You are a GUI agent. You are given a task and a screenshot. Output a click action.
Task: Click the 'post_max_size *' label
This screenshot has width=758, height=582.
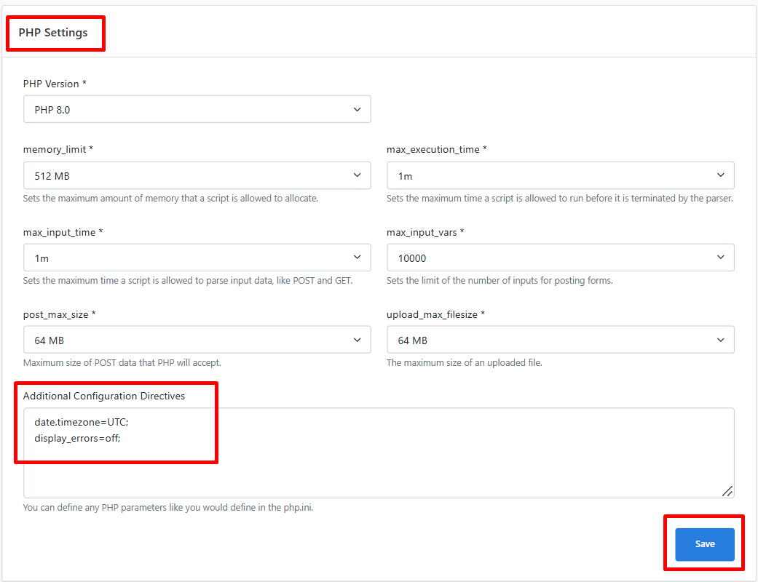pos(59,314)
